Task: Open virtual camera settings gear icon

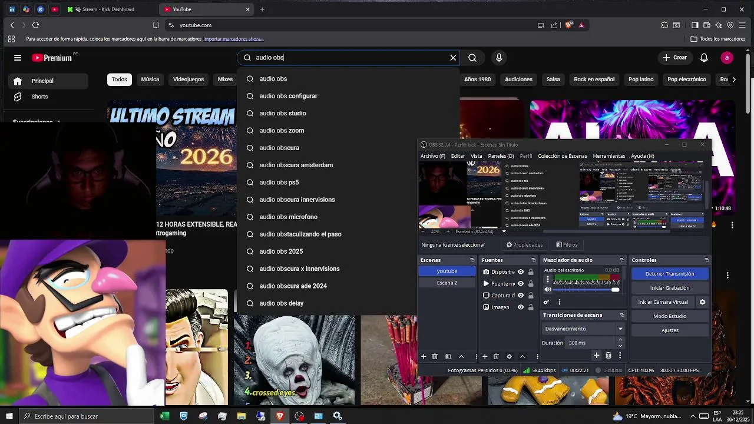Action: tap(702, 302)
